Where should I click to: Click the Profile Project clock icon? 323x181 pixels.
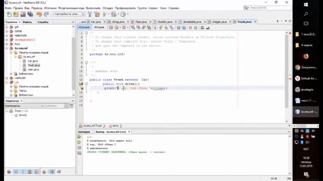[x=123, y=14]
